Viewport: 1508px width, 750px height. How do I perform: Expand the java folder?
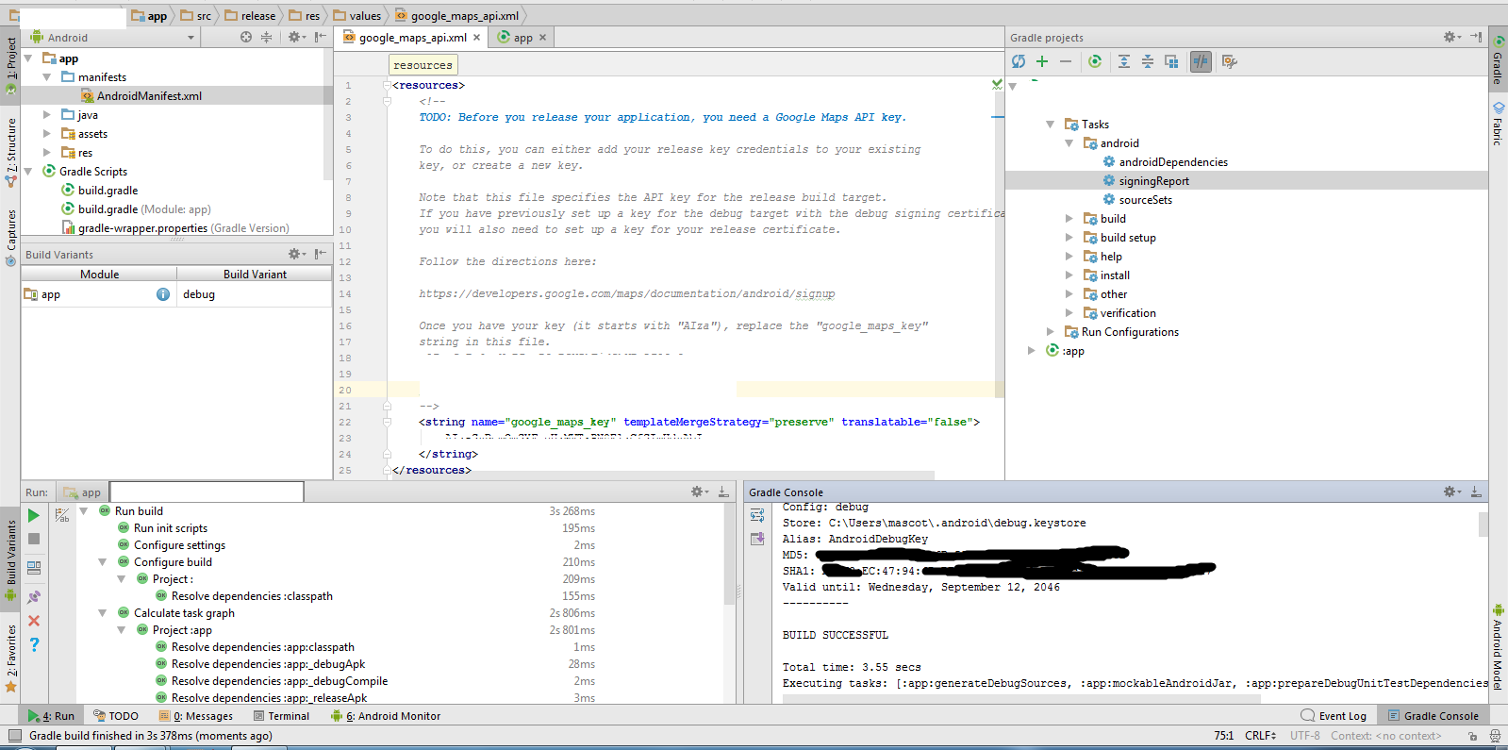(x=47, y=115)
